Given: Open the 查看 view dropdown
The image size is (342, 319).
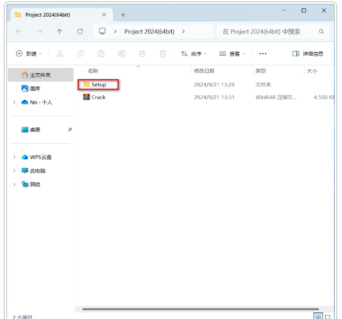Looking at the screenshot, I should tap(232, 54).
